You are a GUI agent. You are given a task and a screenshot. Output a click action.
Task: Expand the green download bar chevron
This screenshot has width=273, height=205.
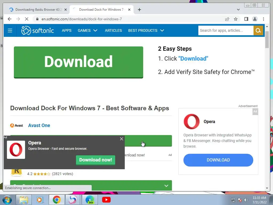(x=166, y=186)
